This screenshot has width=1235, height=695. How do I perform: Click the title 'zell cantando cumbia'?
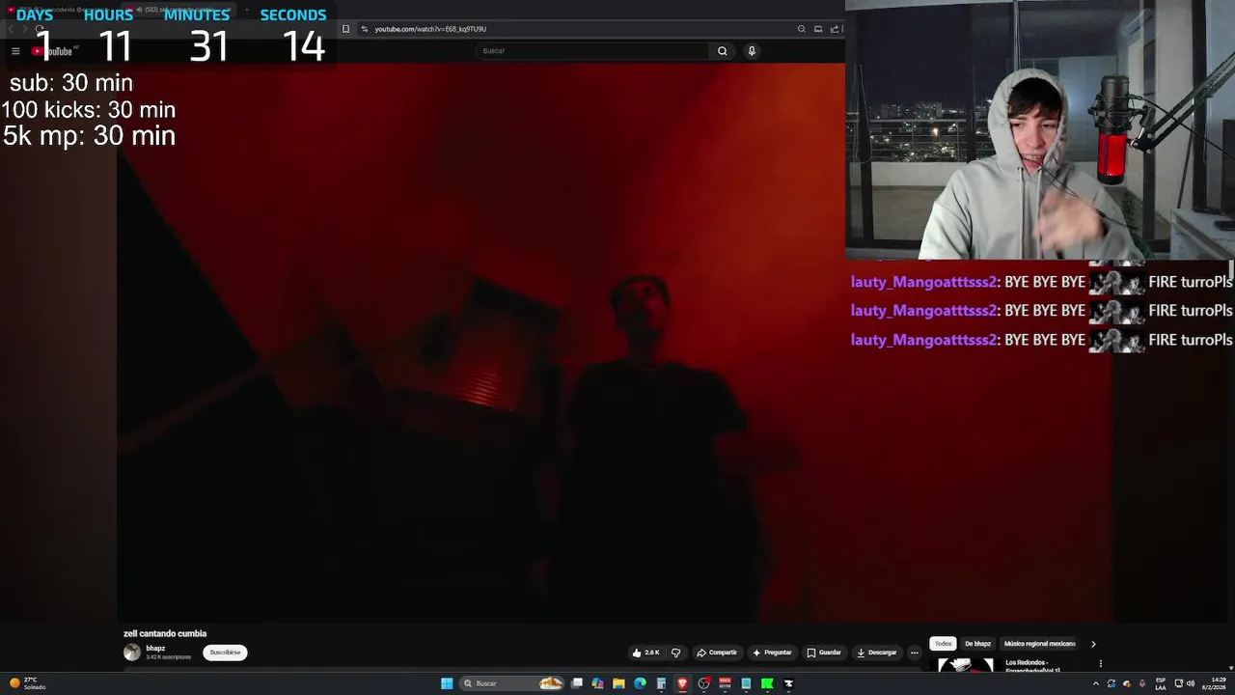tap(165, 633)
